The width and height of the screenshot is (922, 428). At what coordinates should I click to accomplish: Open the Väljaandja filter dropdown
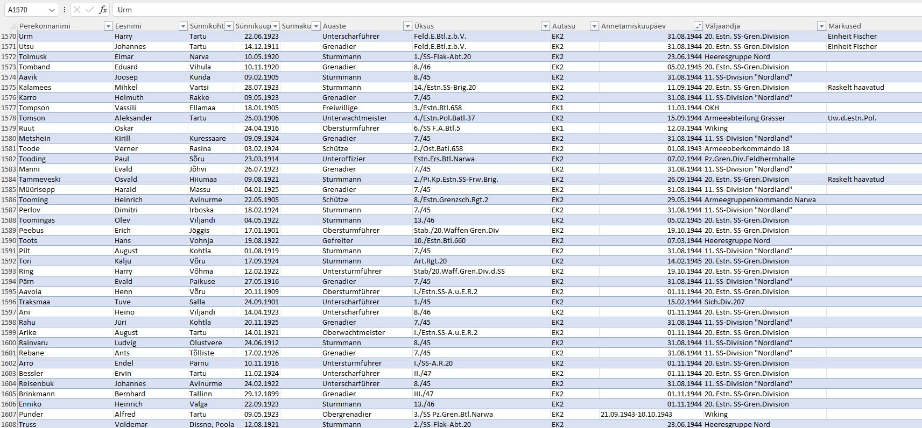pyautogui.click(x=821, y=26)
